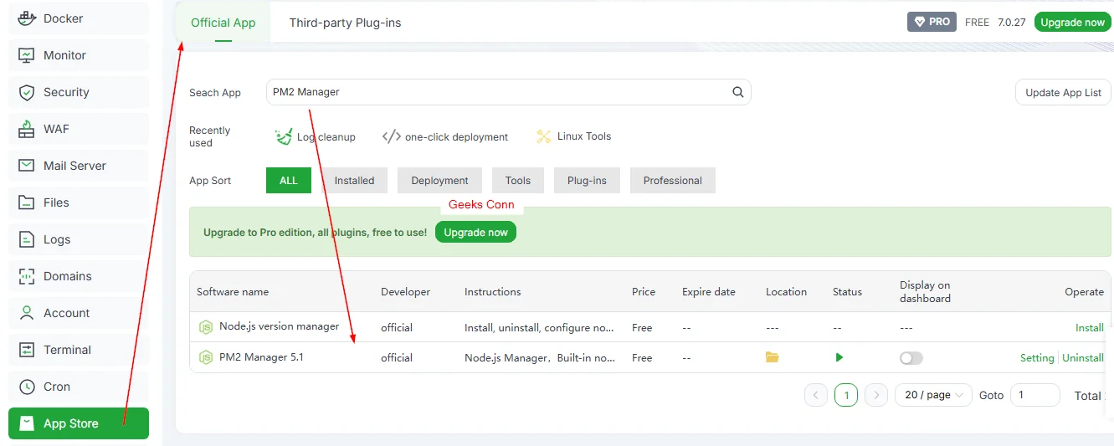This screenshot has height=446, width=1114.
Task: Click the top Upgrade now button
Action: 1073,22
